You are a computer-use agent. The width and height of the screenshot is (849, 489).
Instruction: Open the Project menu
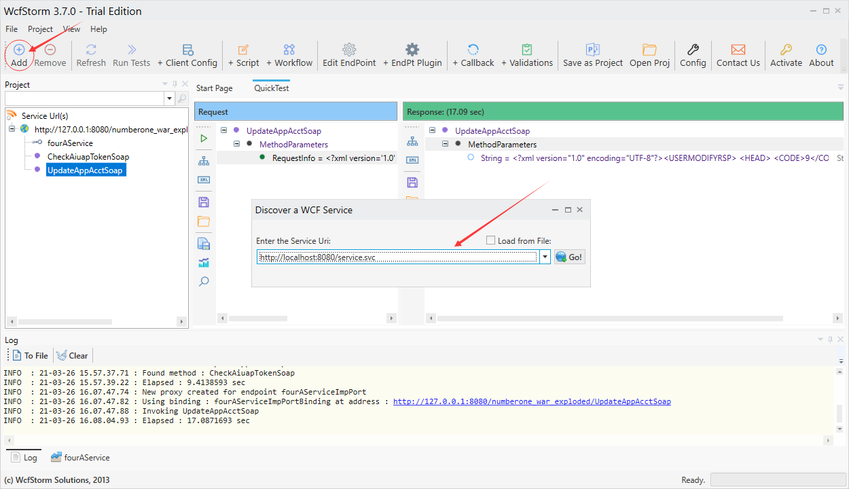tap(40, 29)
